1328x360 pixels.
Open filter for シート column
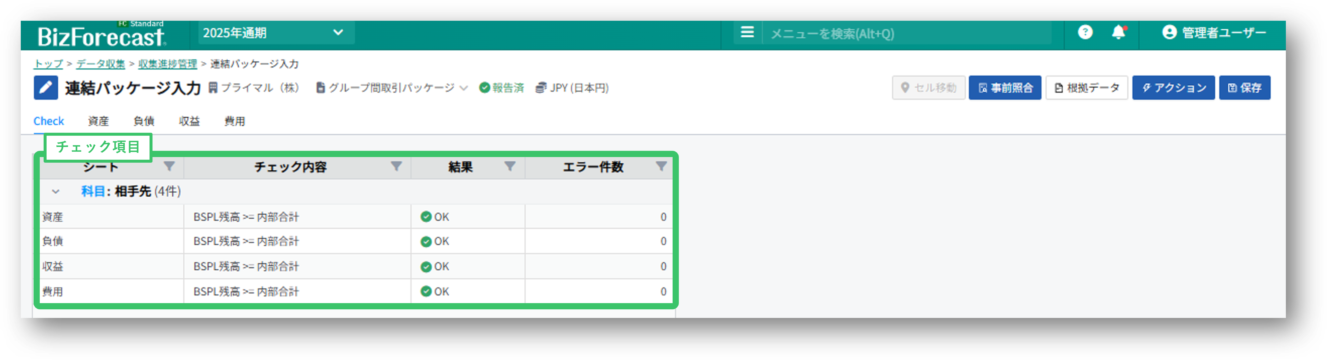(x=169, y=166)
